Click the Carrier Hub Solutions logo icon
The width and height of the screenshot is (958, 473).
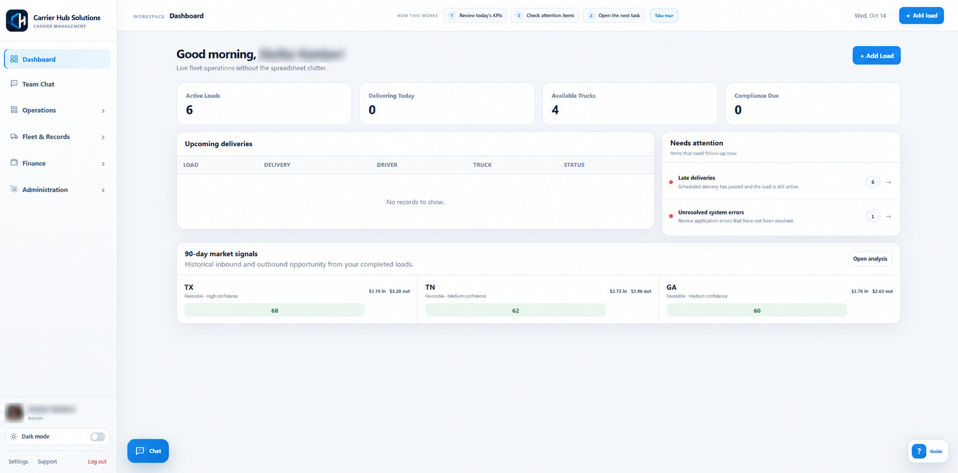click(17, 21)
